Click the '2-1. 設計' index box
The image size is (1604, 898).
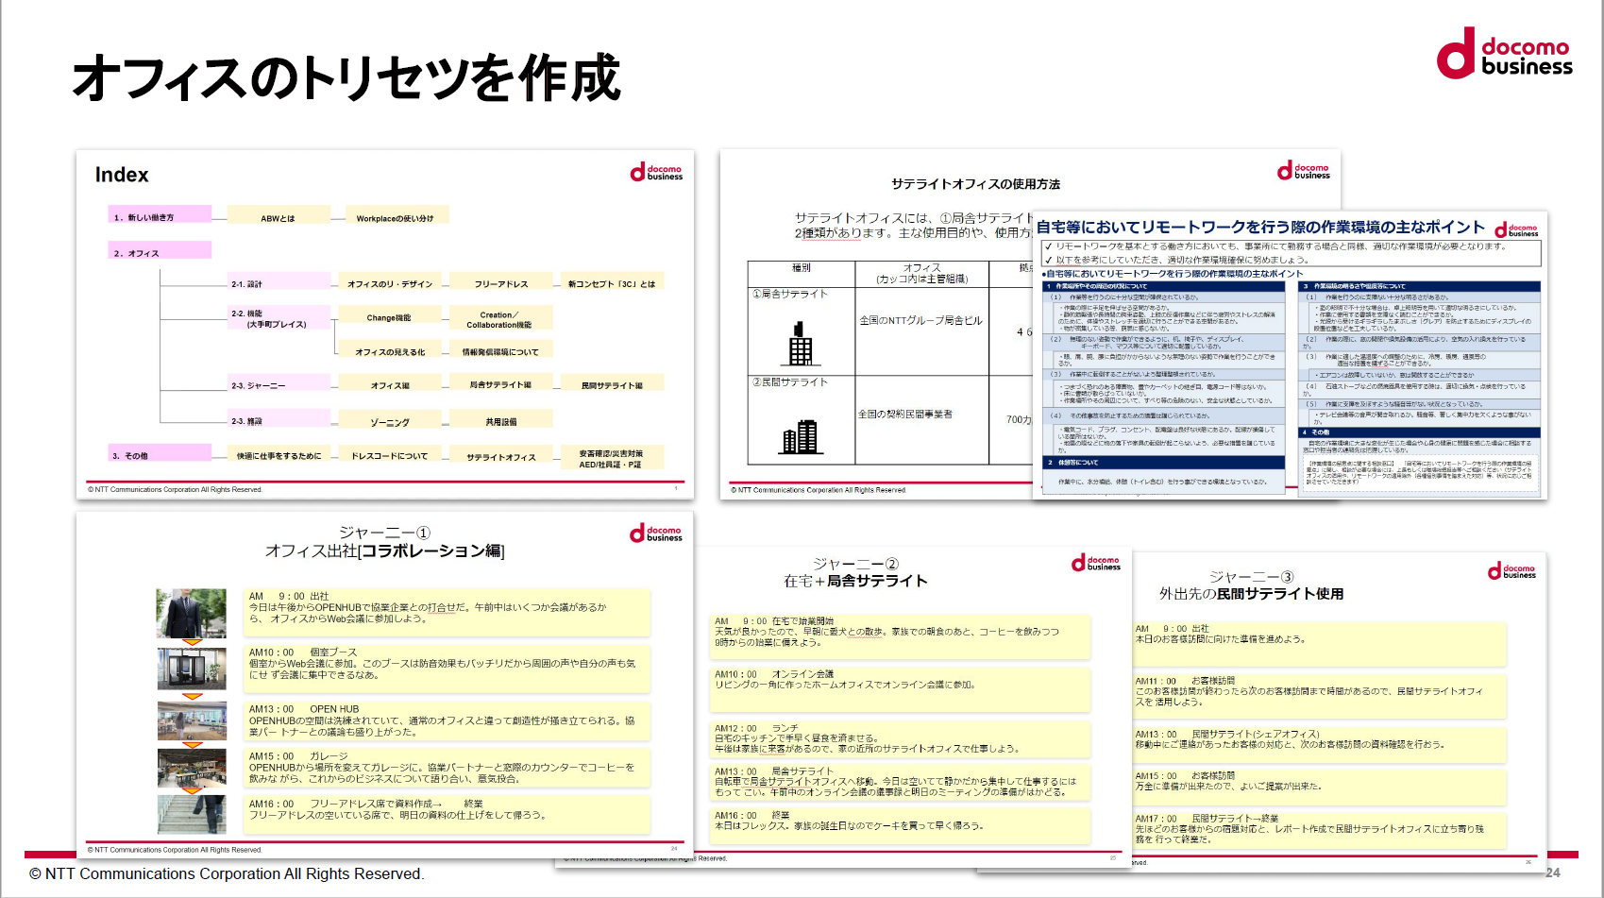click(x=279, y=282)
